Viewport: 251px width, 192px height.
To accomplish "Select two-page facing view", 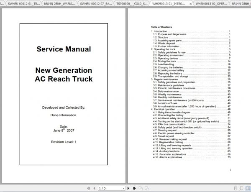I will click(248, 188).
